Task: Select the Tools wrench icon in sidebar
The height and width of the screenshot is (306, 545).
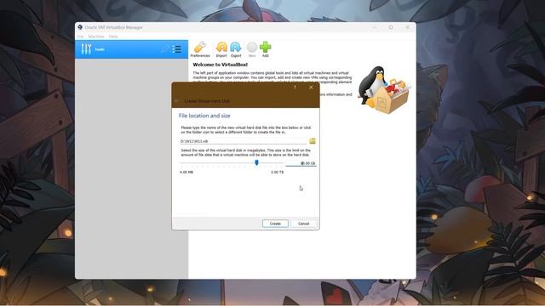Action: pos(86,49)
